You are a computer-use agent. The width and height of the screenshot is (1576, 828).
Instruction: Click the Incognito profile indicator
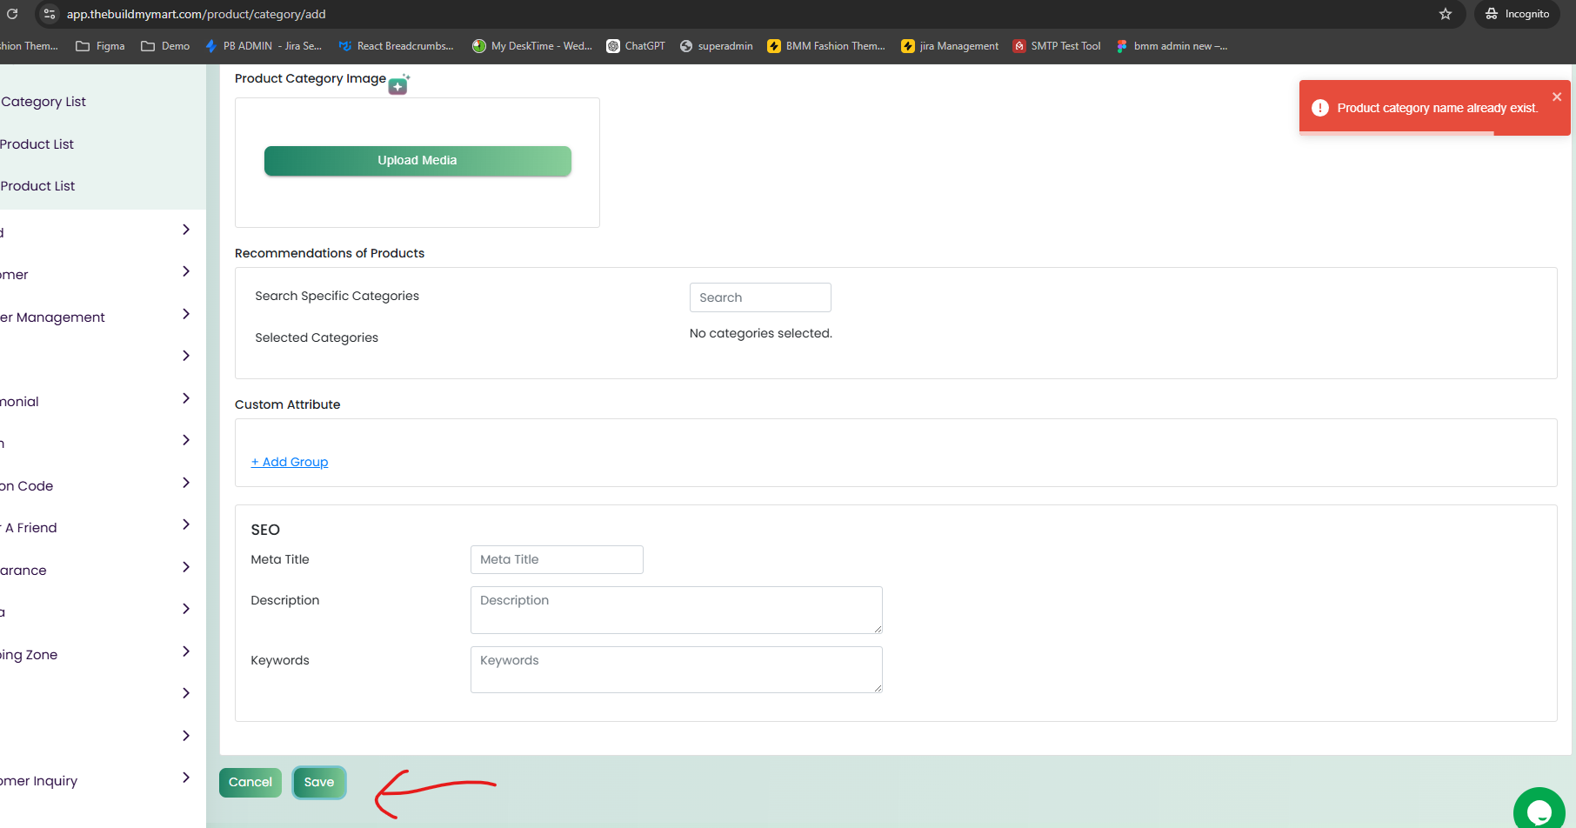coord(1518,14)
